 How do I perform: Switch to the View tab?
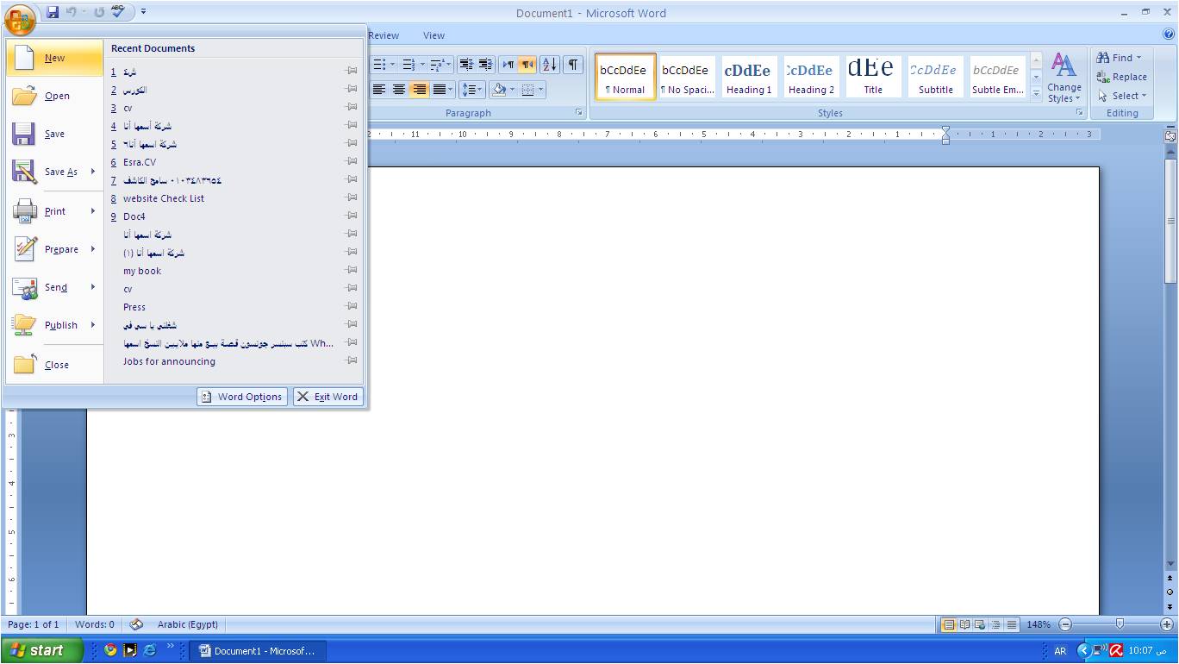pyautogui.click(x=434, y=35)
